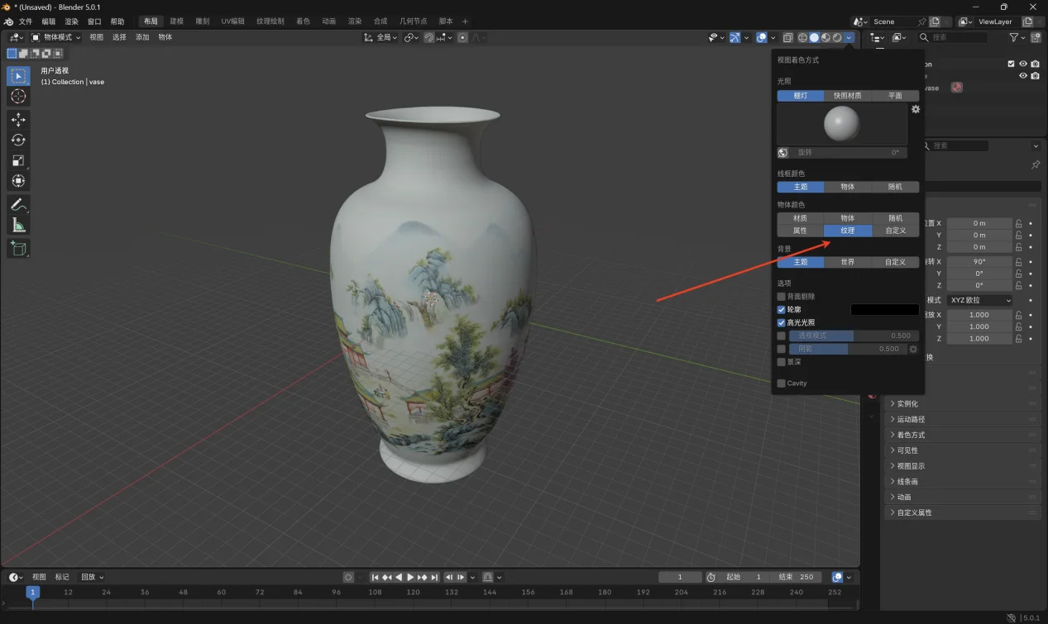
Task: Select the Annotate pencil tool
Action: click(x=18, y=204)
